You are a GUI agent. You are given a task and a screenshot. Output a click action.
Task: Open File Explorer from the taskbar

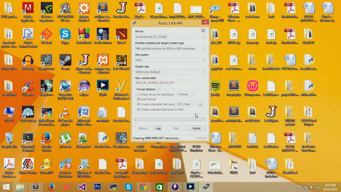pos(20,187)
